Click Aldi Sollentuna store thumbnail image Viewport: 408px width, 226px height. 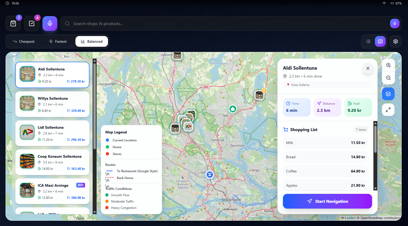point(27,74)
